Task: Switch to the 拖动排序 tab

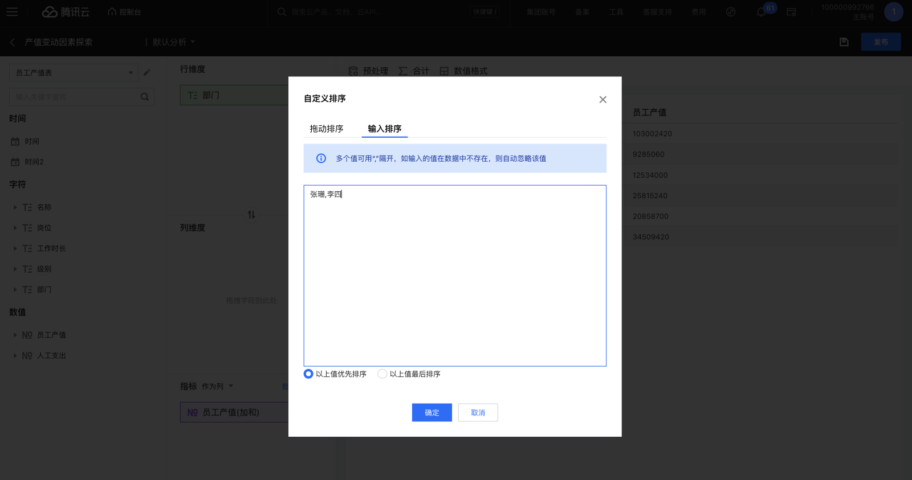Action: (x=327, y=129)
